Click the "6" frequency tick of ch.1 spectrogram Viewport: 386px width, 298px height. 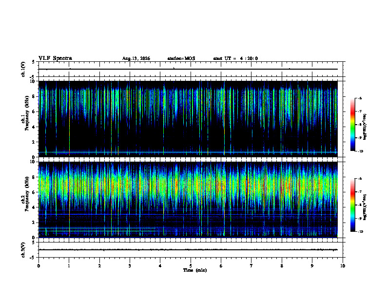click(34, 112)
